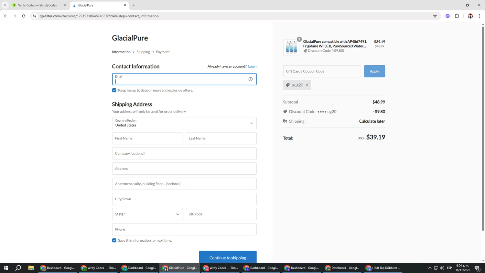485x273 pixels.
Task: Click the Login link
Action: pos(252,66)
